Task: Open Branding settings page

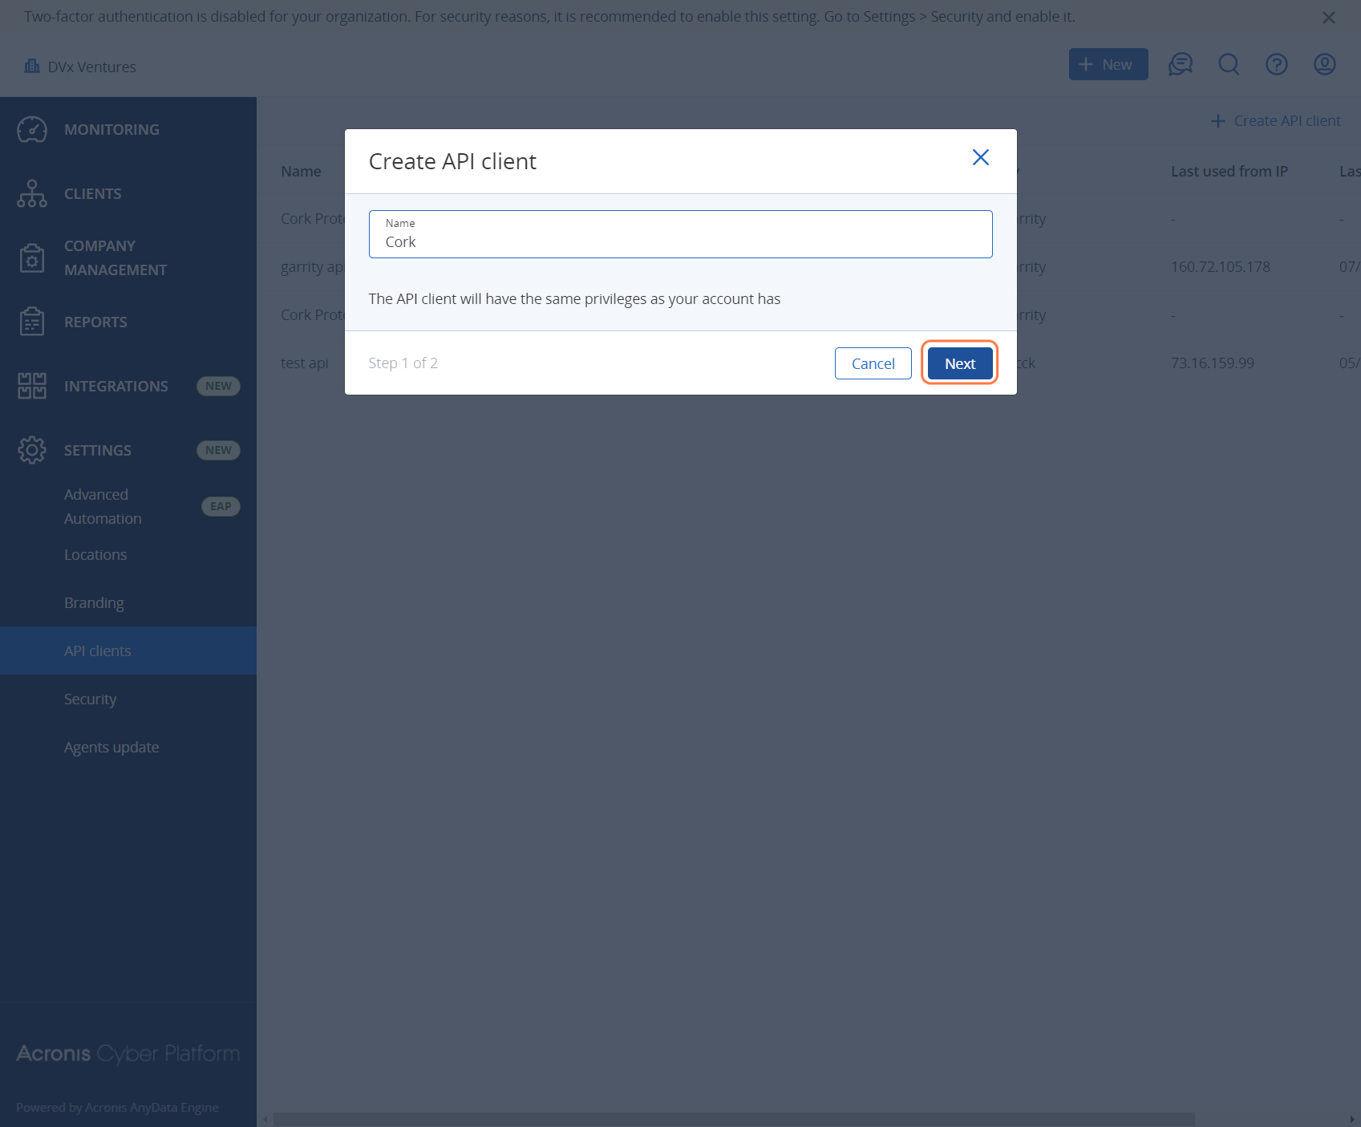Action: (94, 602)
